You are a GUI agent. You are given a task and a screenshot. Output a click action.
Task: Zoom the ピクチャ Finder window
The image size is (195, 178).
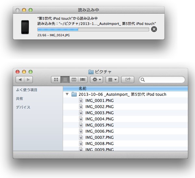tap(31, 72)
